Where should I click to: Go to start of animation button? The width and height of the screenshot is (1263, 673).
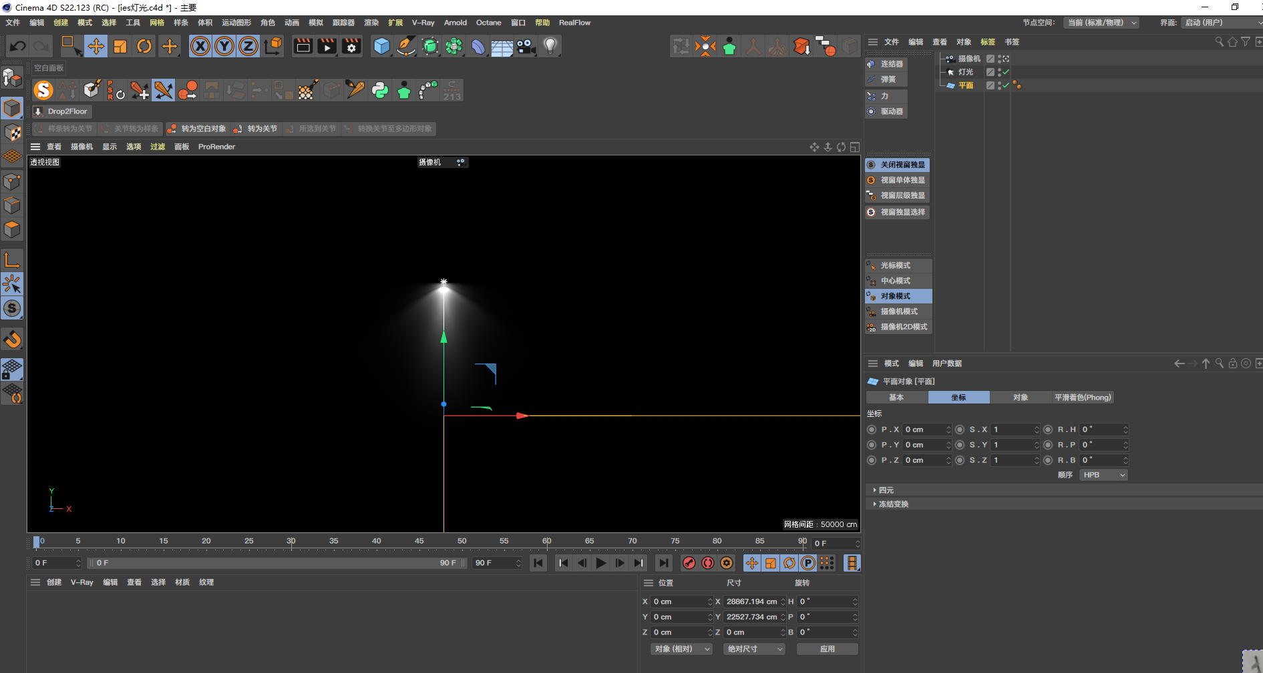538,563
